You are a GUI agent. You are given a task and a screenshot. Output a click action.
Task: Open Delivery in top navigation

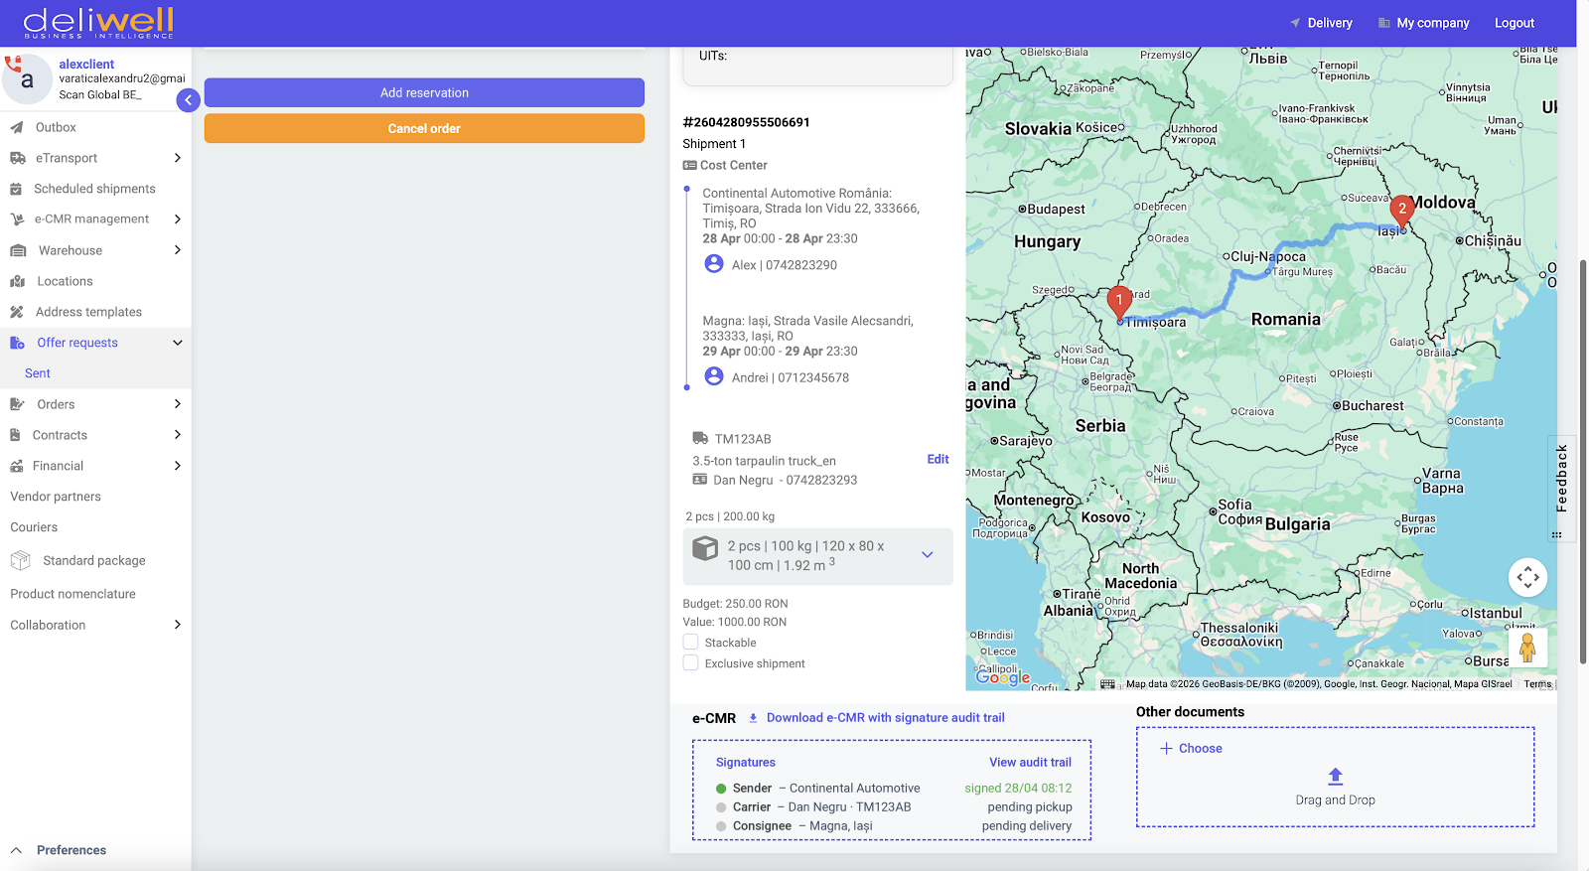(x=1321, y=23)
